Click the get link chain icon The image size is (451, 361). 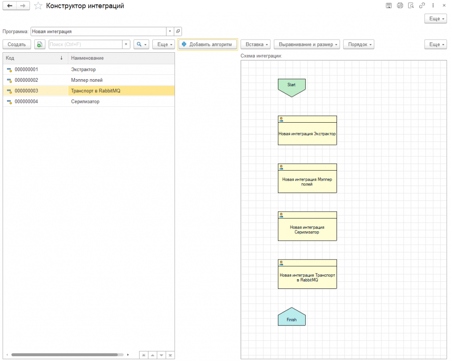(x=422, y=6)
